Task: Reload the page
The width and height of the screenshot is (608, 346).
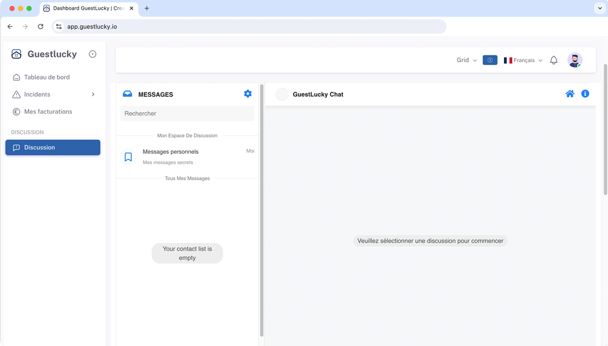Action: (x=40, y=27)
